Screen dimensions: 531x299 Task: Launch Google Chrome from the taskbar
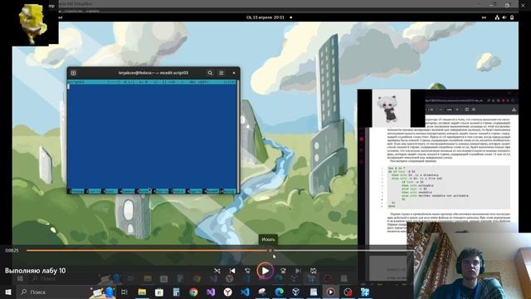(193, 292)
